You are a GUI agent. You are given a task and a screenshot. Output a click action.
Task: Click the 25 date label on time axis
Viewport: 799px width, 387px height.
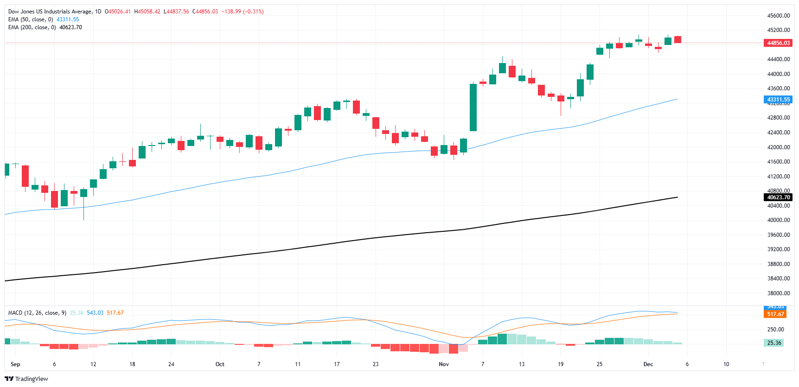[x=600, y=364]
